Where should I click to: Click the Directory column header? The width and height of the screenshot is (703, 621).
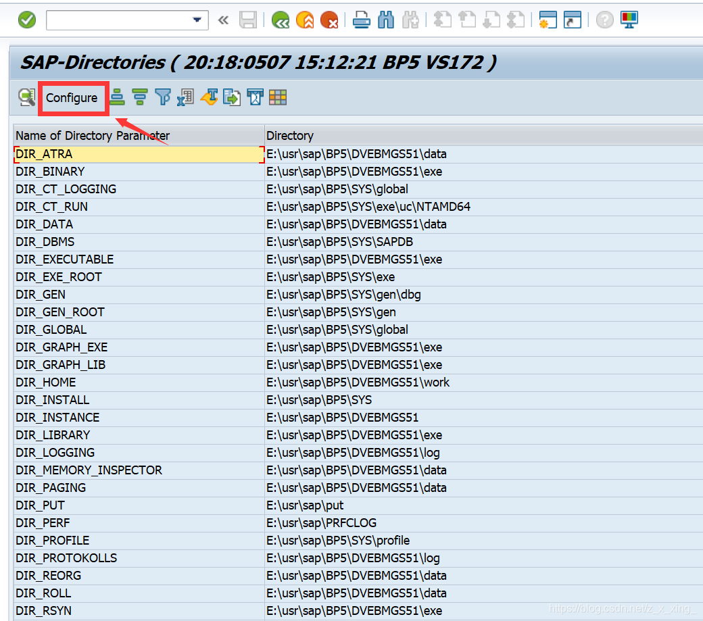point(484,135)
